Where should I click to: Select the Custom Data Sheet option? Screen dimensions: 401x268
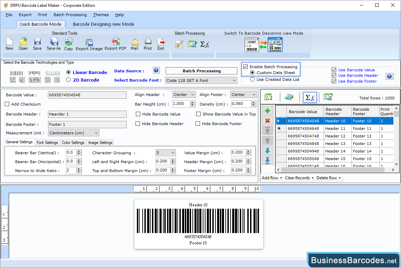[x=252, y=73]
